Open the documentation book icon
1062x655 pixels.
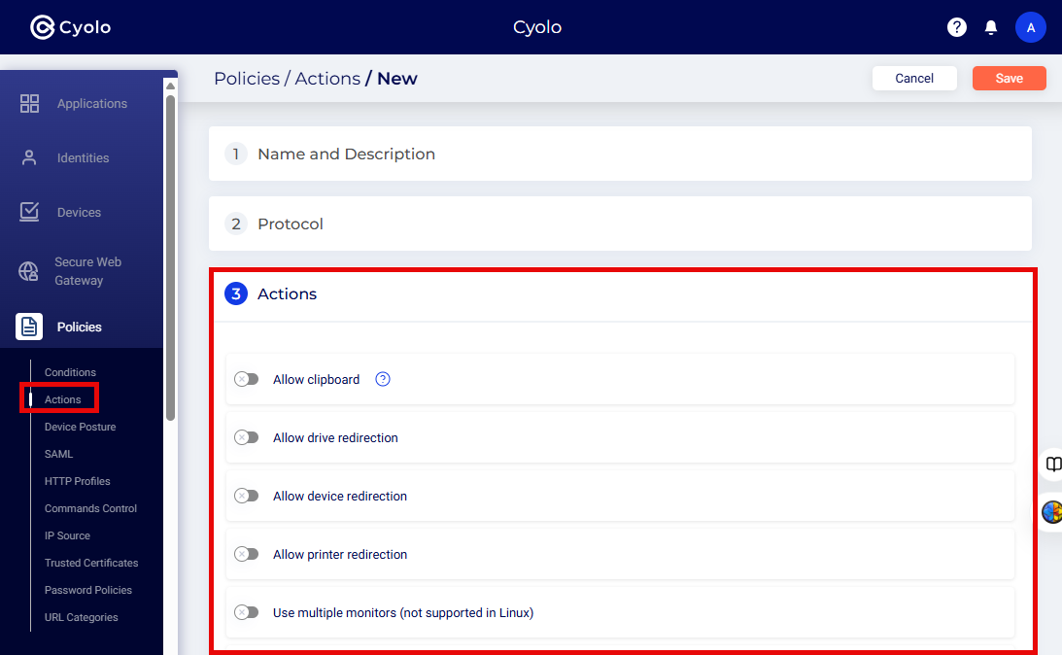1053,464
